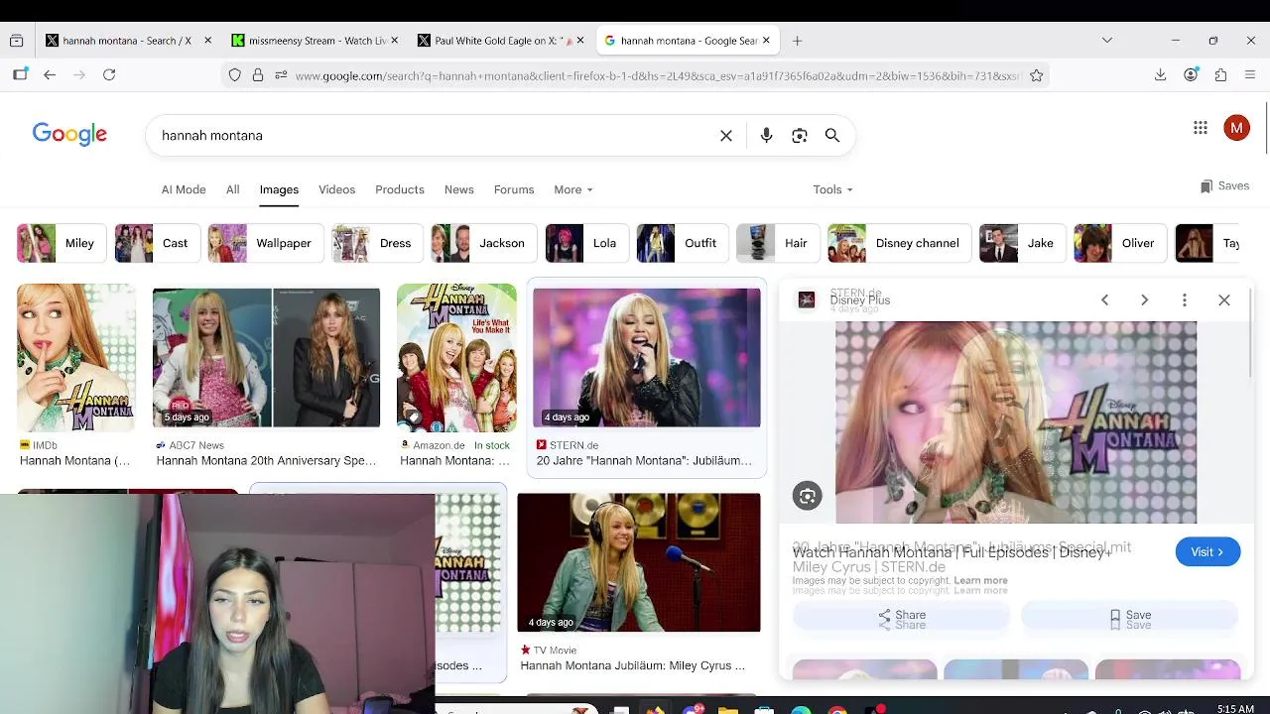Viewport: 1270px width, 714px height.
Task: Close the missmeensy Stream tab
Action: point(394,41)
